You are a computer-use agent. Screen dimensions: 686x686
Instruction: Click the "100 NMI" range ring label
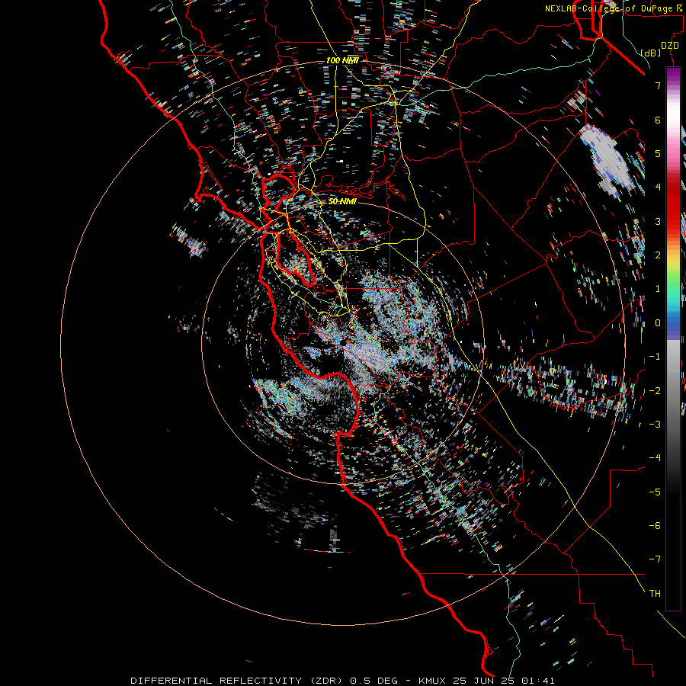[342, 60]
